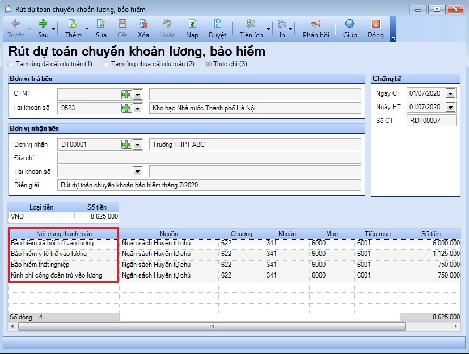Open Tiện ích dropdown arrow
Image resolution: width=469 pixels, height=354 pixels.
[x=268, y=29]
